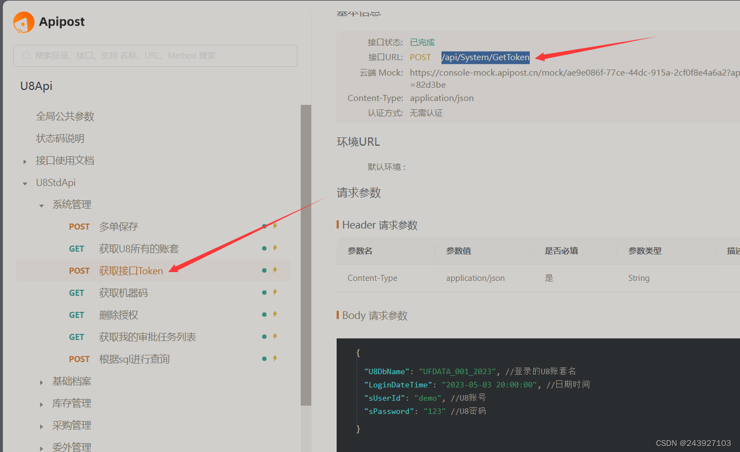Click the application/json cell in header table
The image size is (740, 452).
tap(475, 278)
